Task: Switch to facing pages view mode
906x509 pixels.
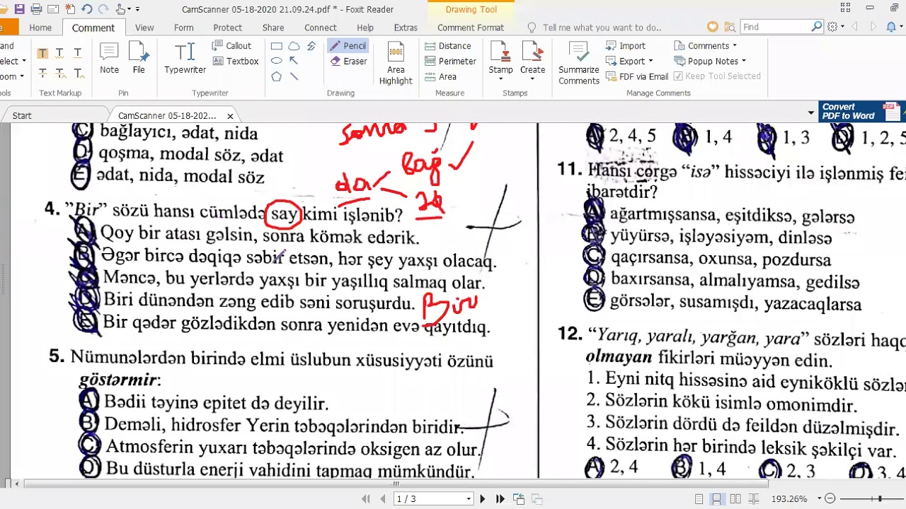Action: tap(735, 499)
